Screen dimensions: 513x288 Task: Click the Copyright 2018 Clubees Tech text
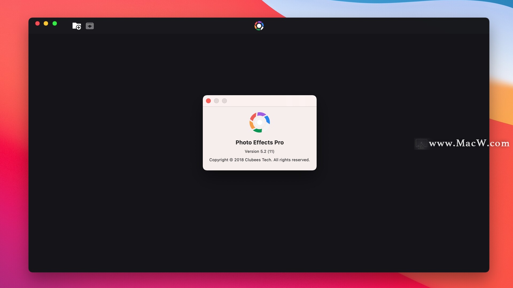(x=260, y=160)
